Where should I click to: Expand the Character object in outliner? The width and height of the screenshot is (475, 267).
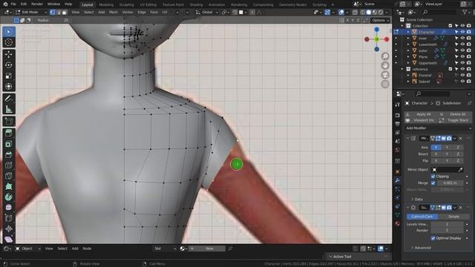click(x=408, y=32)
